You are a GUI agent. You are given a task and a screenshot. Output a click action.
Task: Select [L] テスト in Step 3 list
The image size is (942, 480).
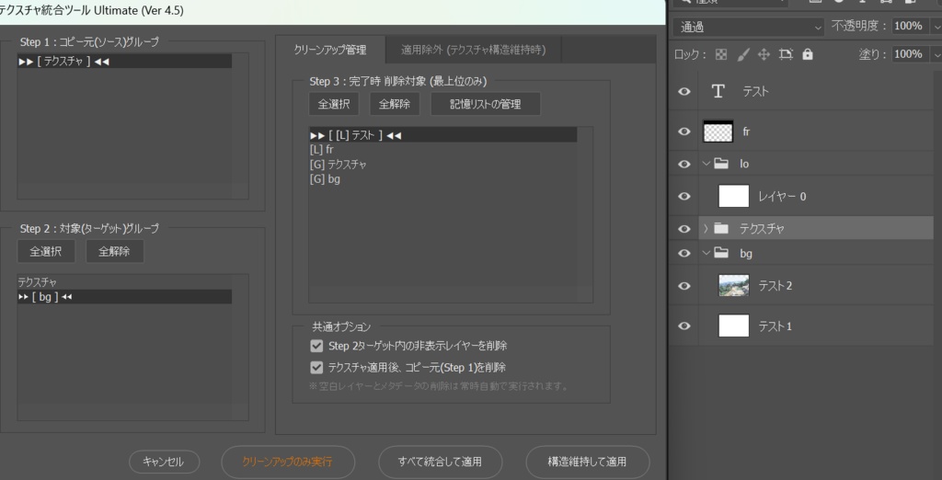tap(442, 135)
